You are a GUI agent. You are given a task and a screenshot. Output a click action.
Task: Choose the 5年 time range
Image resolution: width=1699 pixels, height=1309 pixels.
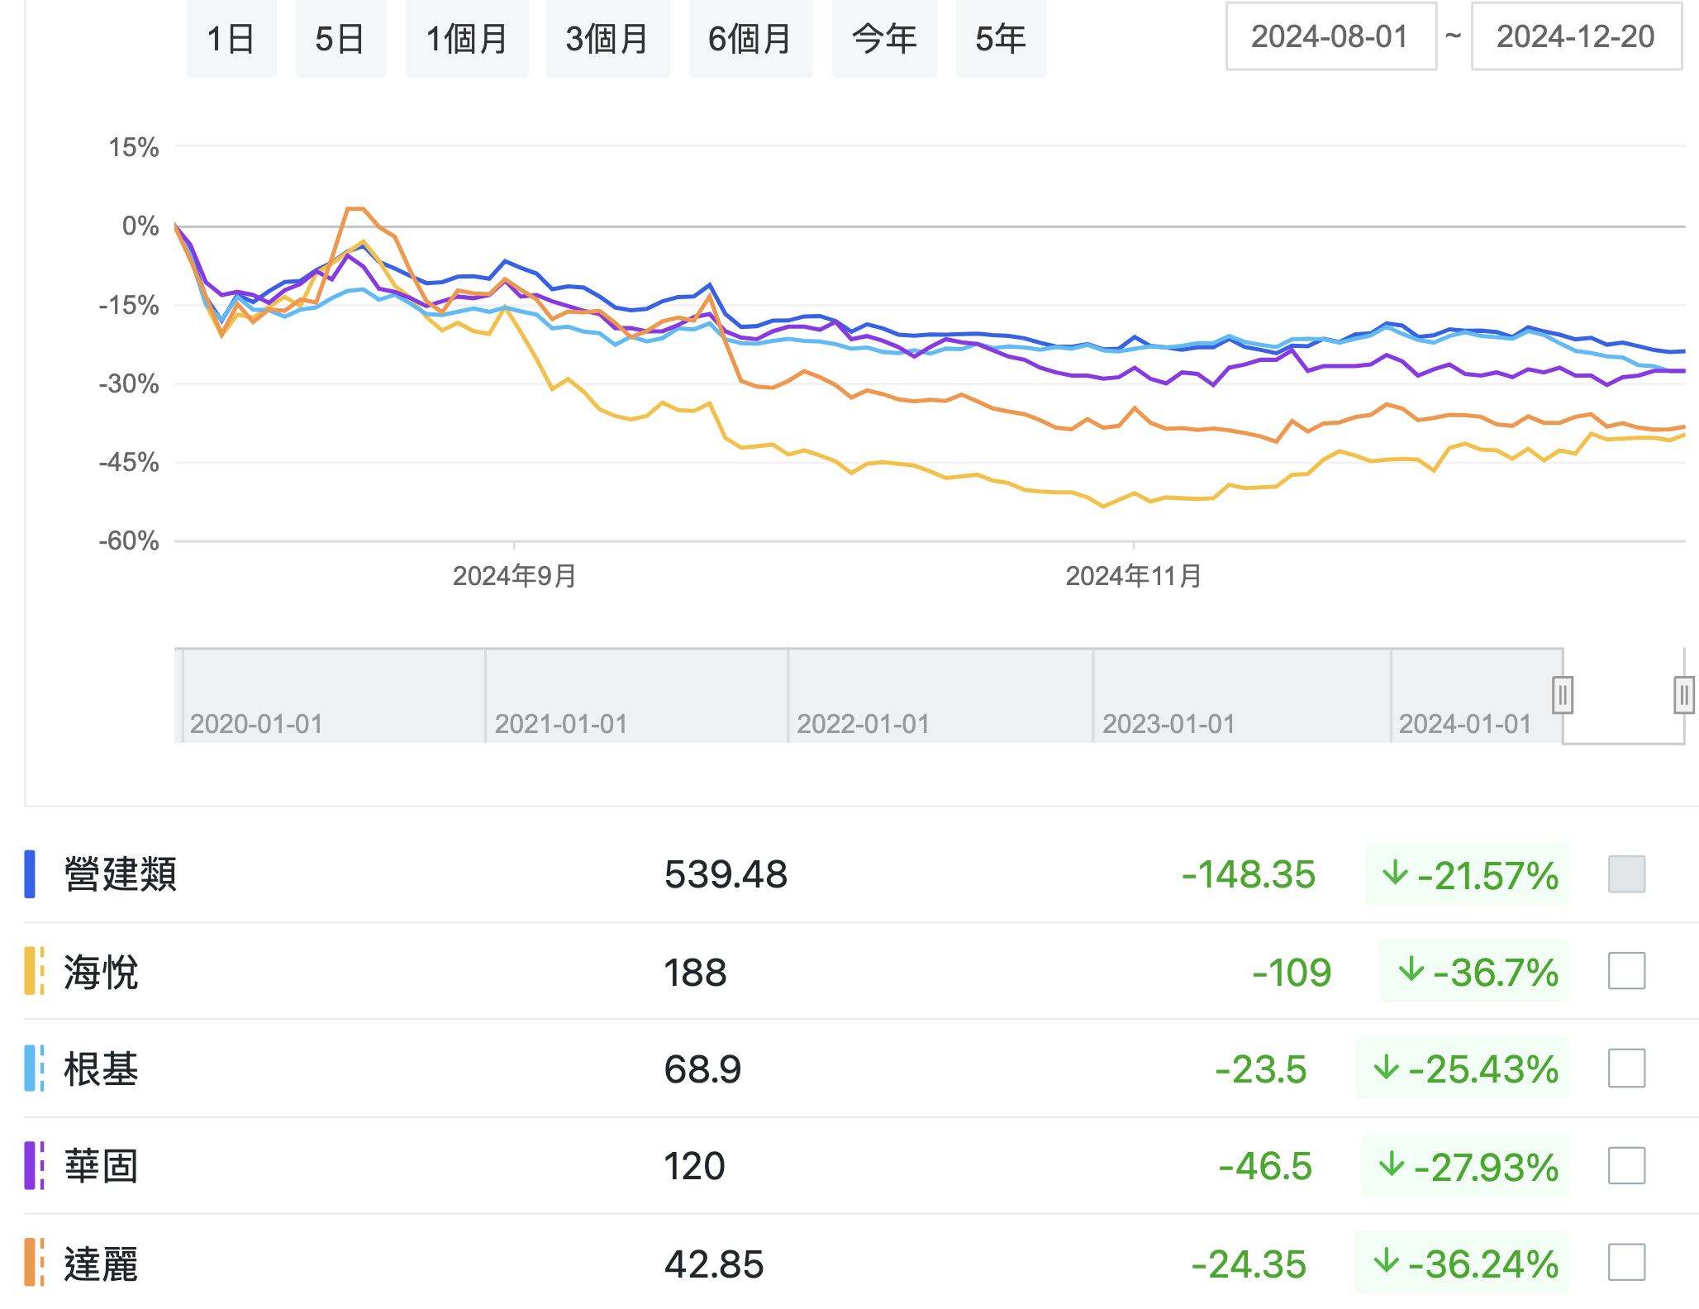point(1001,39)
